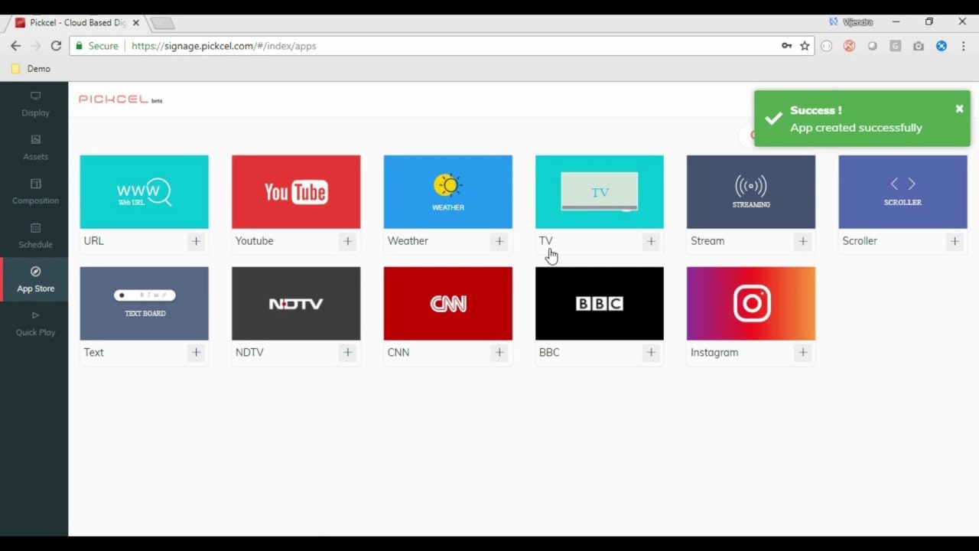Reload the page
Screen dimensions: 979x551
point(56,46)
